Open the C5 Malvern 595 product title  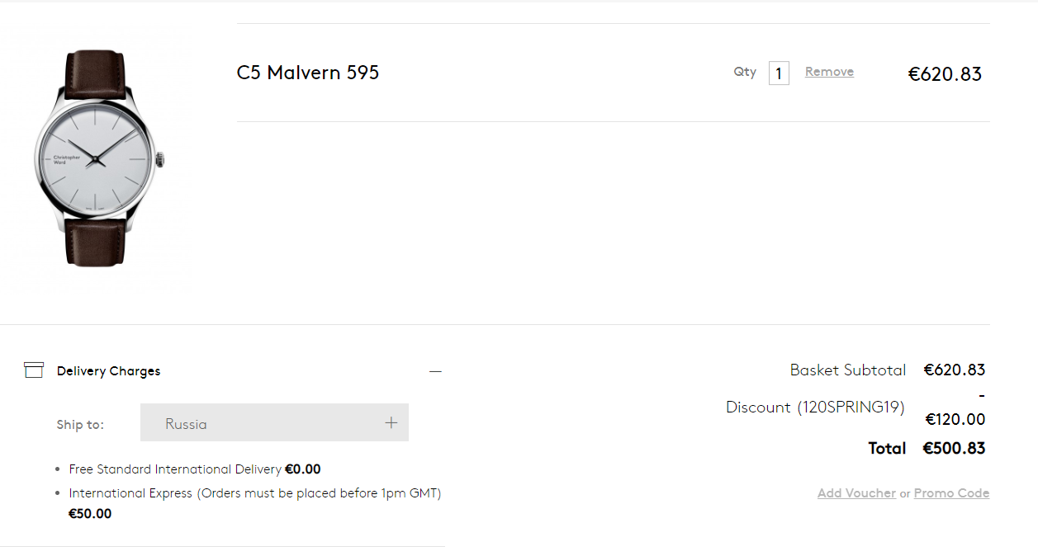pyautogui.click(x=308, y=73)
